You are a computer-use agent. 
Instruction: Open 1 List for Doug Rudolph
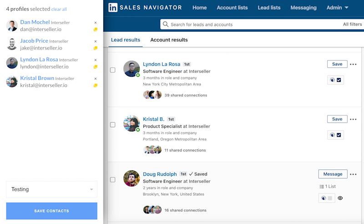pyautogui.click(x=328, y=186)
